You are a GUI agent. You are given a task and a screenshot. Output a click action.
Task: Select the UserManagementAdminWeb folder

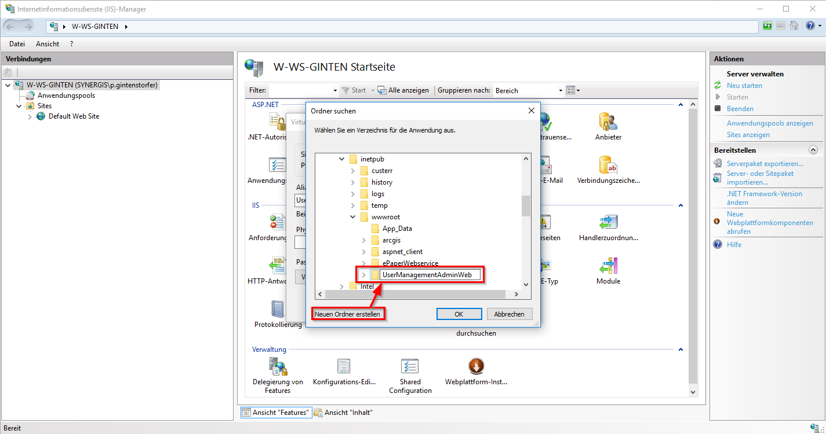pos(427,274)
